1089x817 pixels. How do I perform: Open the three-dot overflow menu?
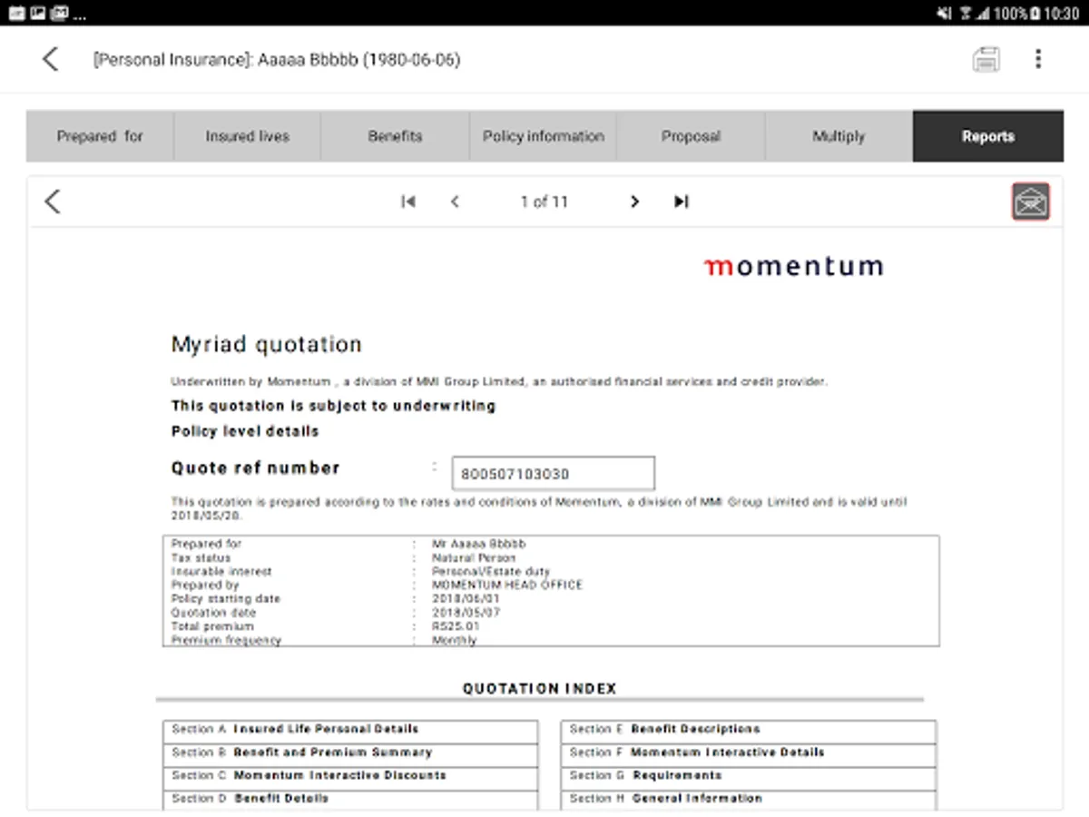[x=1038, y=60]
